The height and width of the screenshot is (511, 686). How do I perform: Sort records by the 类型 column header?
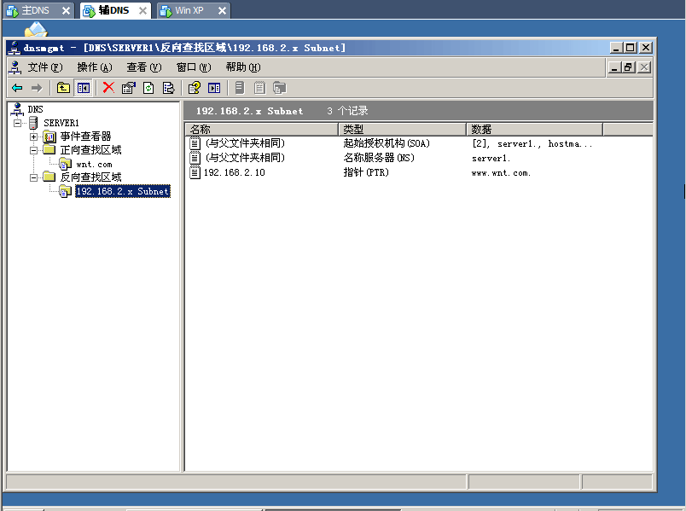[401, 129]
